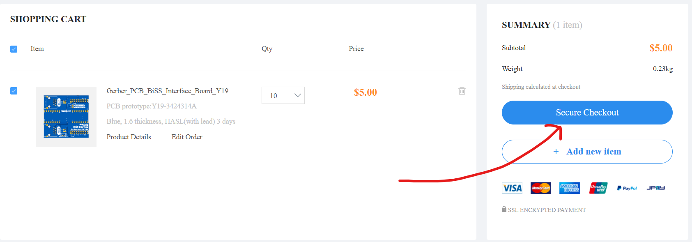Click the Gerber_PCB_BiSS_Interface_Board_Y19 title

[167, 91]
